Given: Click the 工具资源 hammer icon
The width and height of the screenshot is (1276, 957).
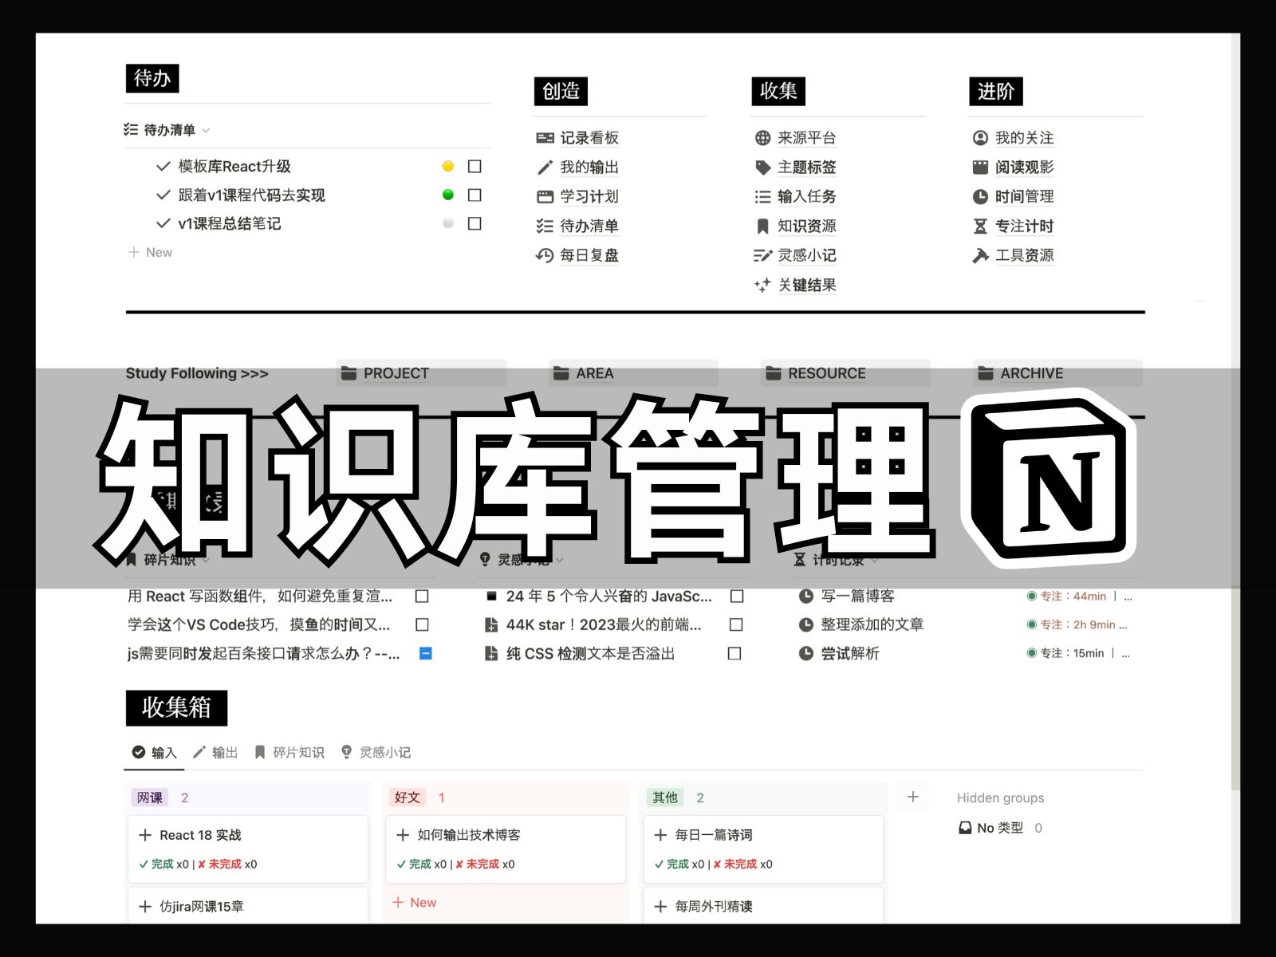Looking at the screenshot, I should (979, 256).
